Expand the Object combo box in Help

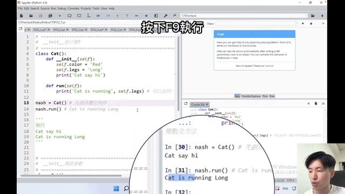(296, 24)
